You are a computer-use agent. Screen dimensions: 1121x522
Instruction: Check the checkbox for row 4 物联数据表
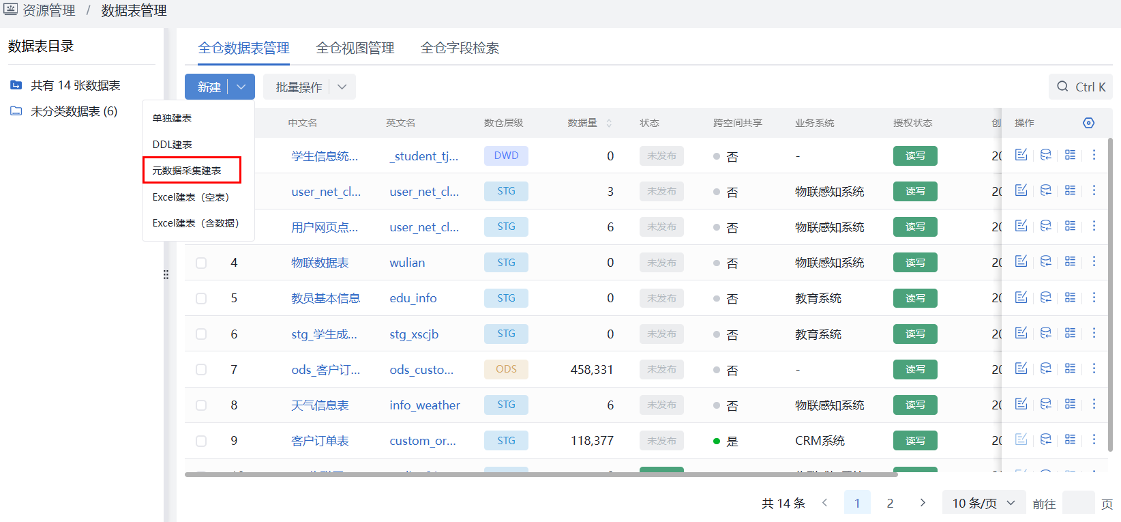pyautogui.click(x=201, y=263)
